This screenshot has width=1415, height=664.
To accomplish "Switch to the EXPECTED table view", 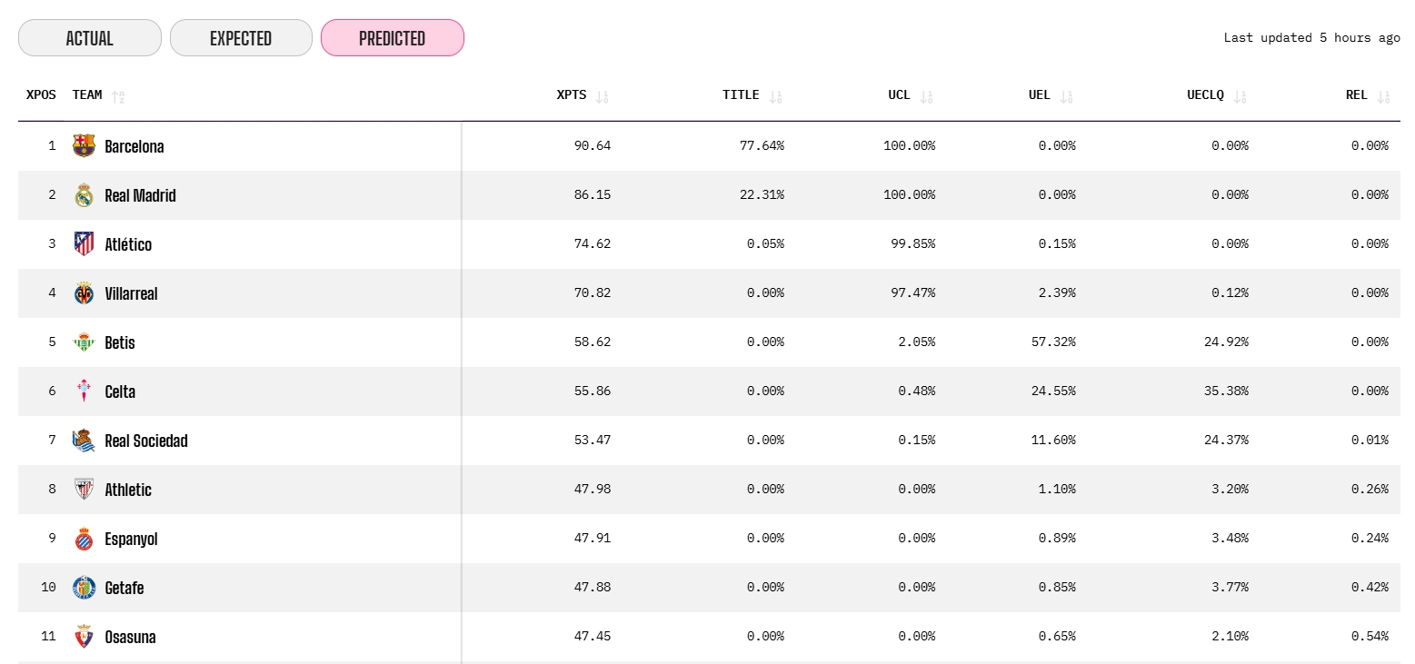I will (x=241, y=38).
